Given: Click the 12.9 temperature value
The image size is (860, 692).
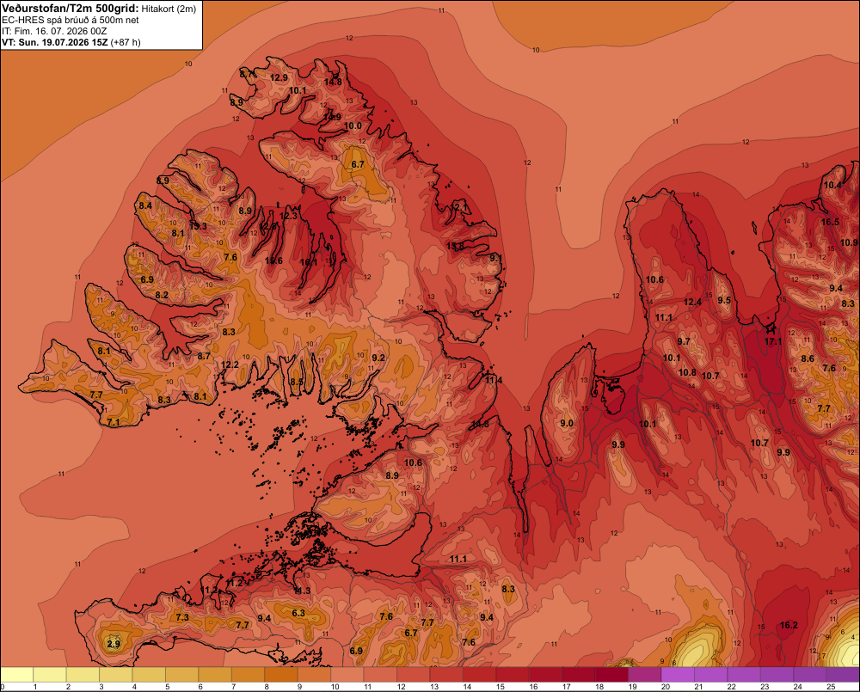Looking at the screenshot, I should coord(279,78).
